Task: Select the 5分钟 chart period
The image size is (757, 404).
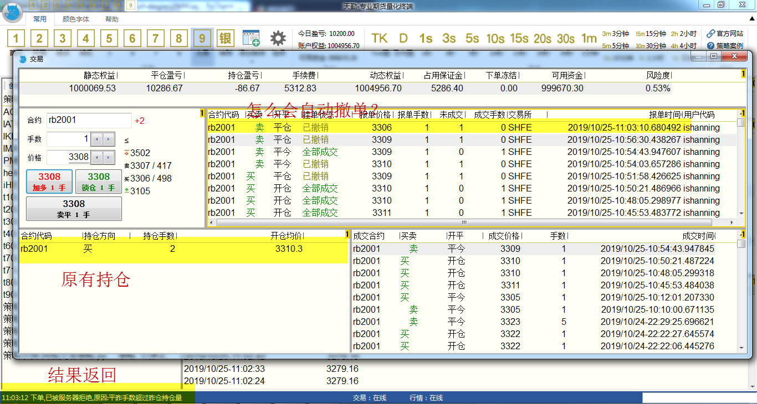Action: (x=616, y=46)
